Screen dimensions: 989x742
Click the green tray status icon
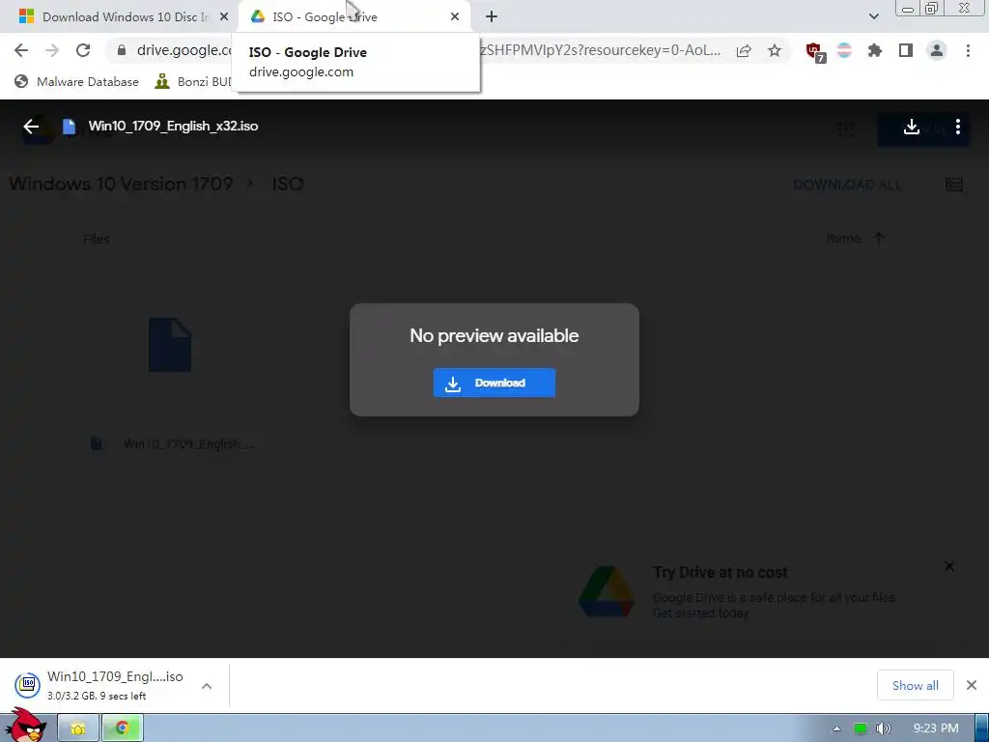pos(860,728)
